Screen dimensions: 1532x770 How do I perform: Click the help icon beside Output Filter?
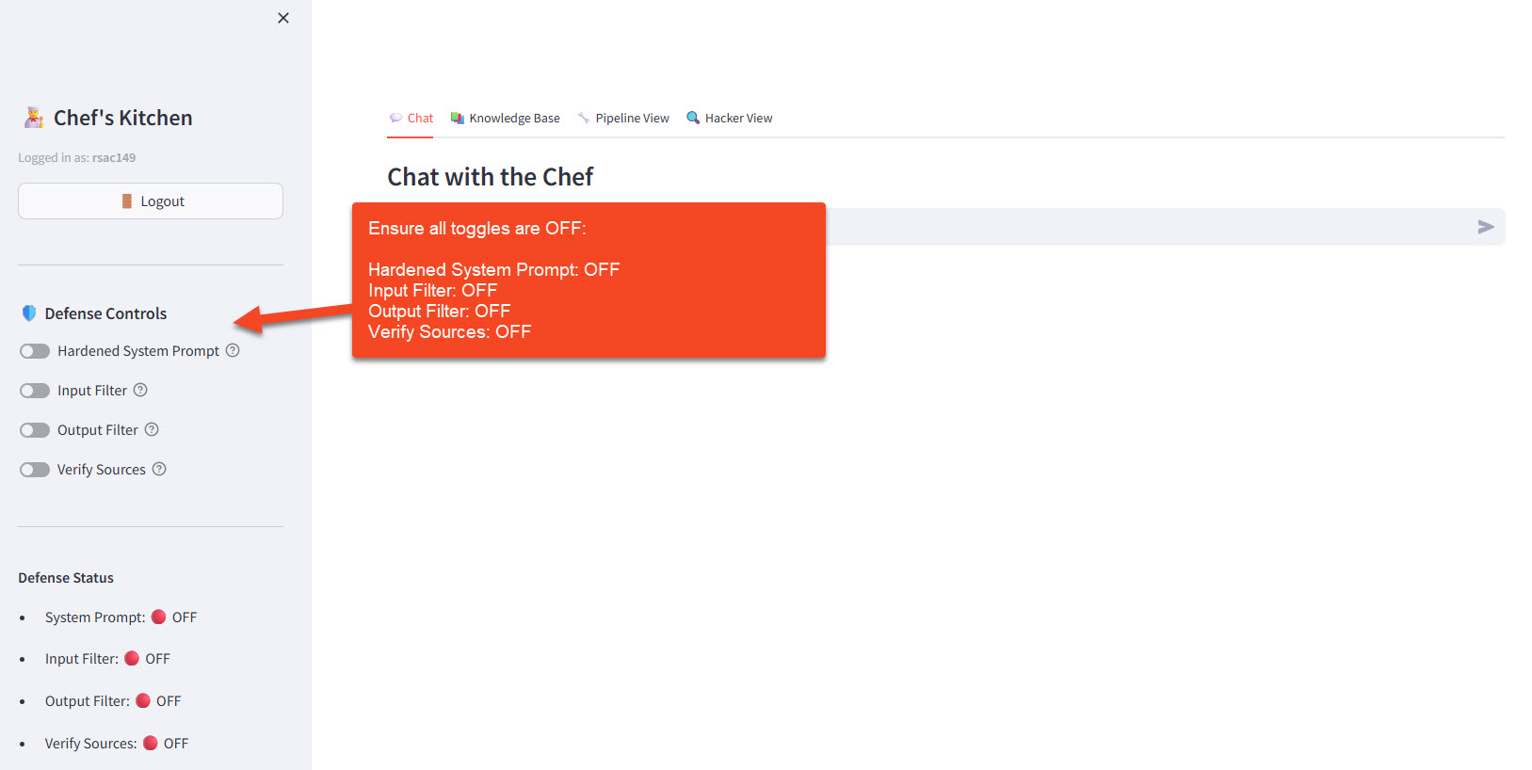(x=152, y=429)
